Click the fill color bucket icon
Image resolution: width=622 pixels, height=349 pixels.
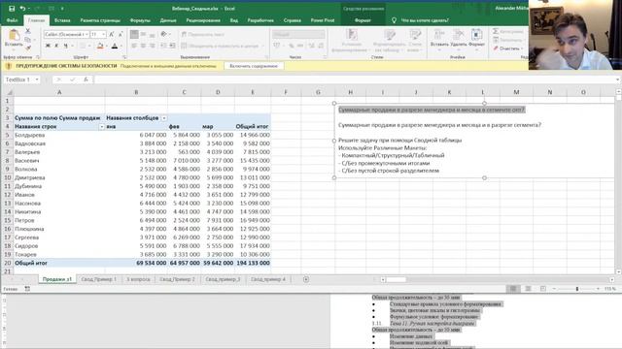[100, 46]
